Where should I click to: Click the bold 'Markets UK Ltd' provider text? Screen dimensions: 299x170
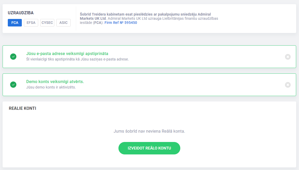pyautogui.click(x=93, y=18)
